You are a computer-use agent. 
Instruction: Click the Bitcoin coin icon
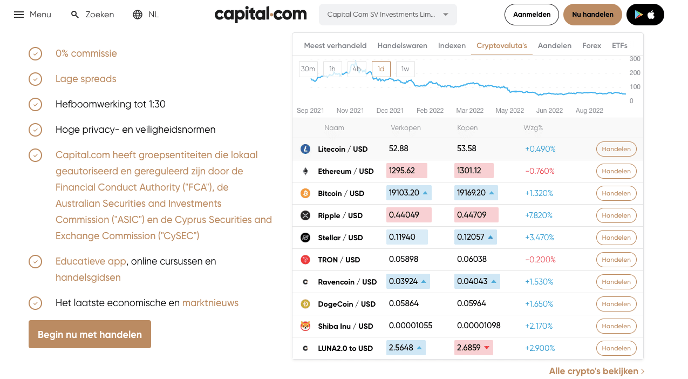point(305,193)
